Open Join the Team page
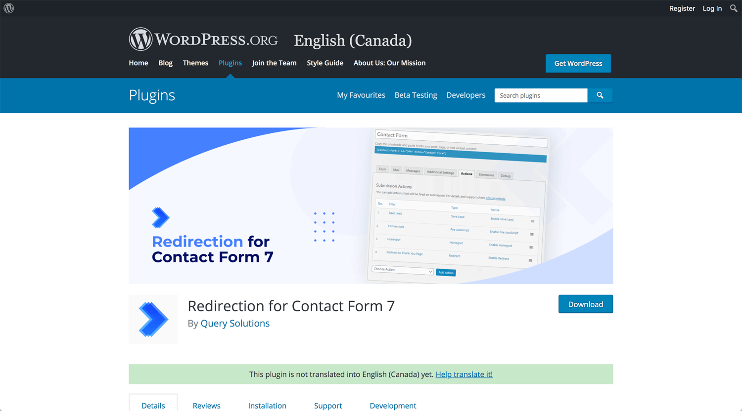Image resolution: width=742 pixels, height=411 pixels. pyautogui.click(x=275, y=63)
